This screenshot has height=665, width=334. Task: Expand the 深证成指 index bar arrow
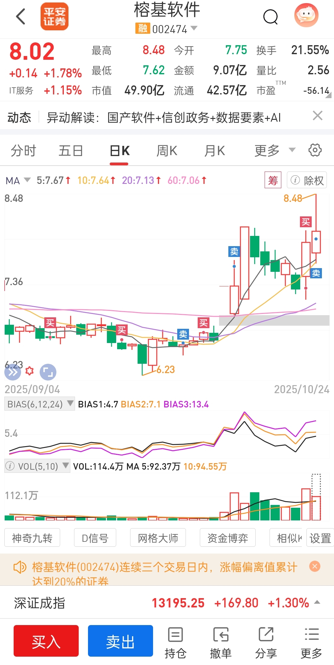317,602
